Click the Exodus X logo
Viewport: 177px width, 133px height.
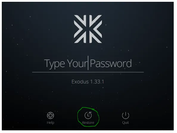88,29
